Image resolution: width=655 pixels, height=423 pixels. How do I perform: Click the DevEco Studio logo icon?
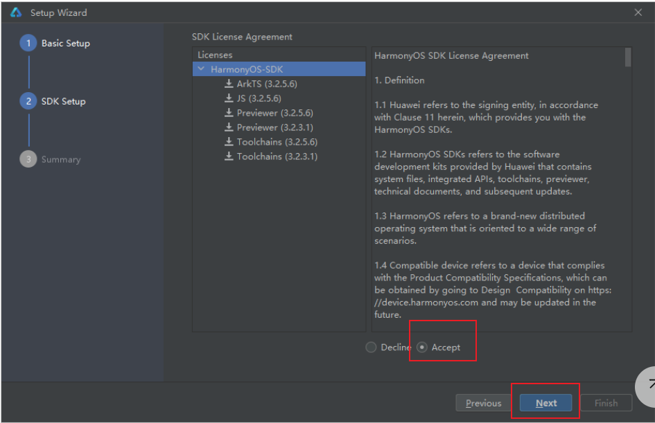16,12
